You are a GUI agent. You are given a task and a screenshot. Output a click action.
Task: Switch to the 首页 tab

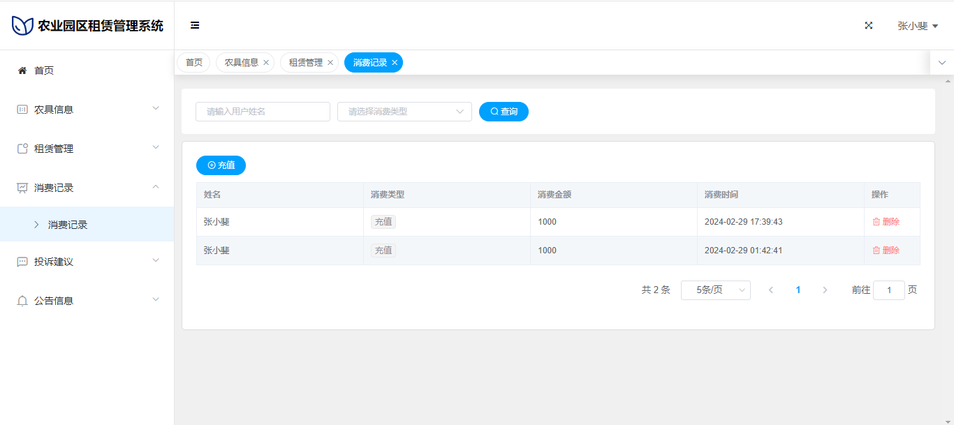point(193,63)
